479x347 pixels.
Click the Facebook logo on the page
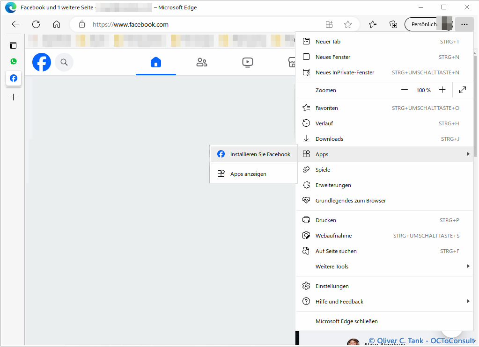click(42, 62)
